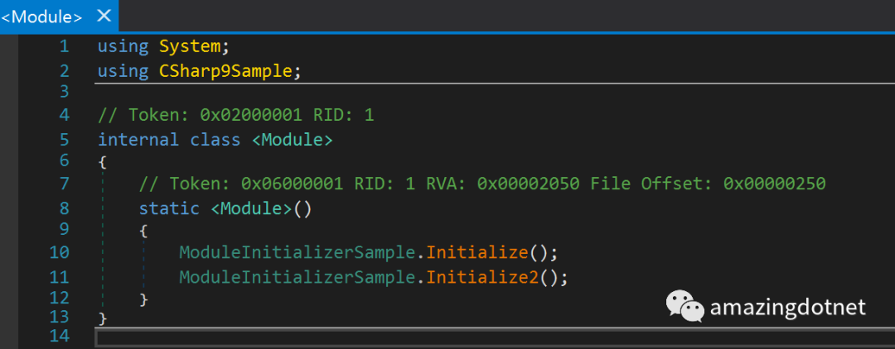Click the opening brace on line 6

(x=102, y=162)
